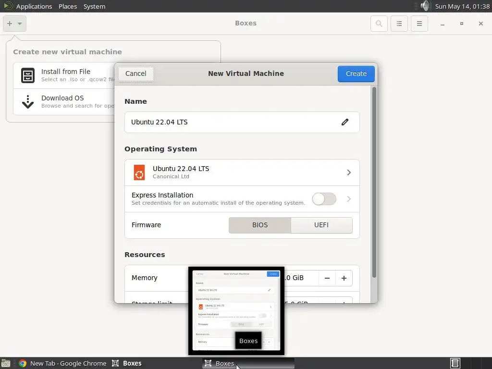Click the Ubuntu logo icon in Operating System
Image resolution: width=492 pixels, height=369 pixels.
click(x=139, y=172)
